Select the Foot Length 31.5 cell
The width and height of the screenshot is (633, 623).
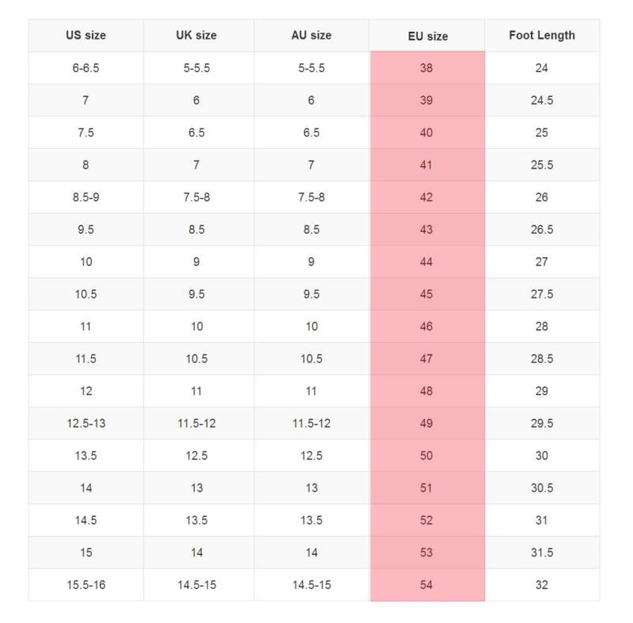542,553
